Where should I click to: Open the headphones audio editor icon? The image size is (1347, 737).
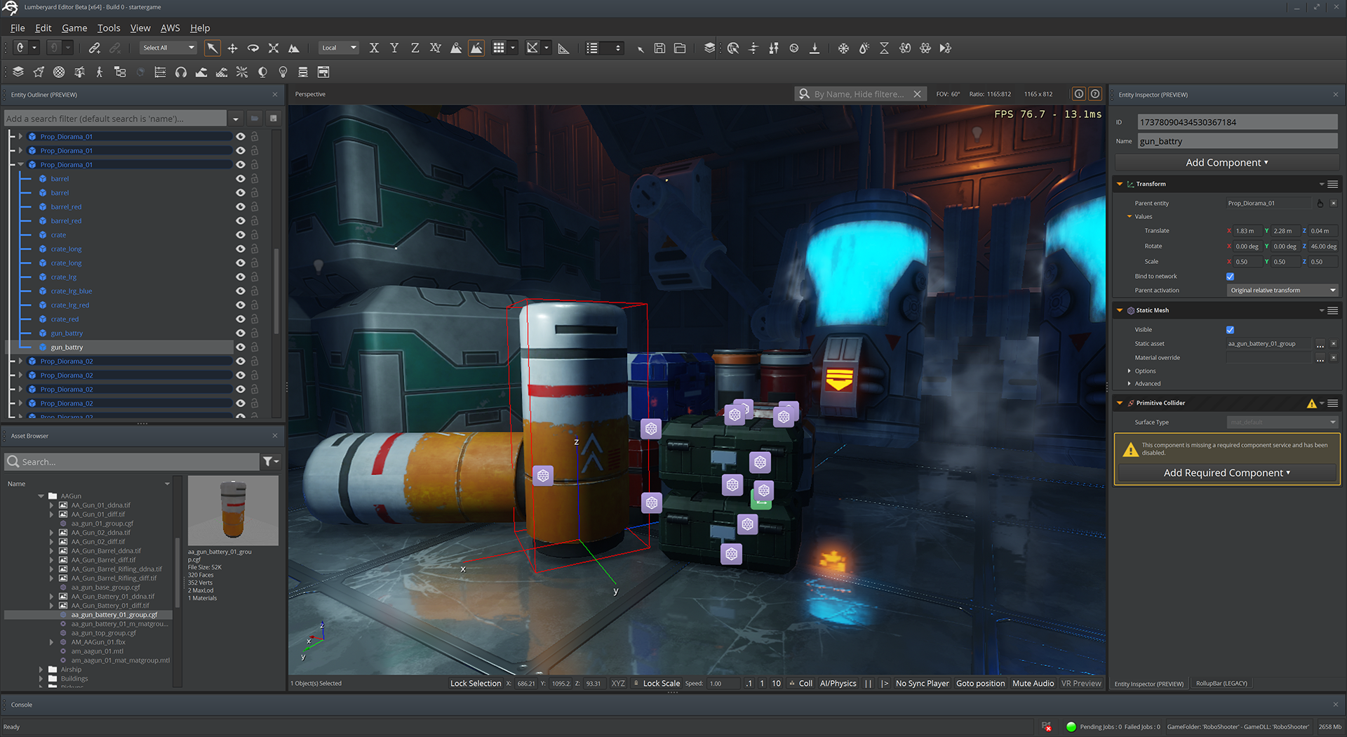click(181, 72)
